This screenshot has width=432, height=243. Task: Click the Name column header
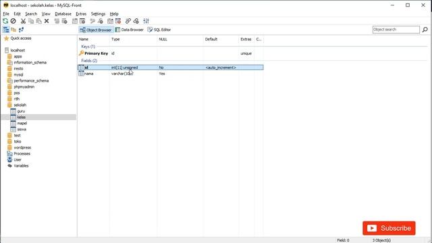tap(94, 39)
